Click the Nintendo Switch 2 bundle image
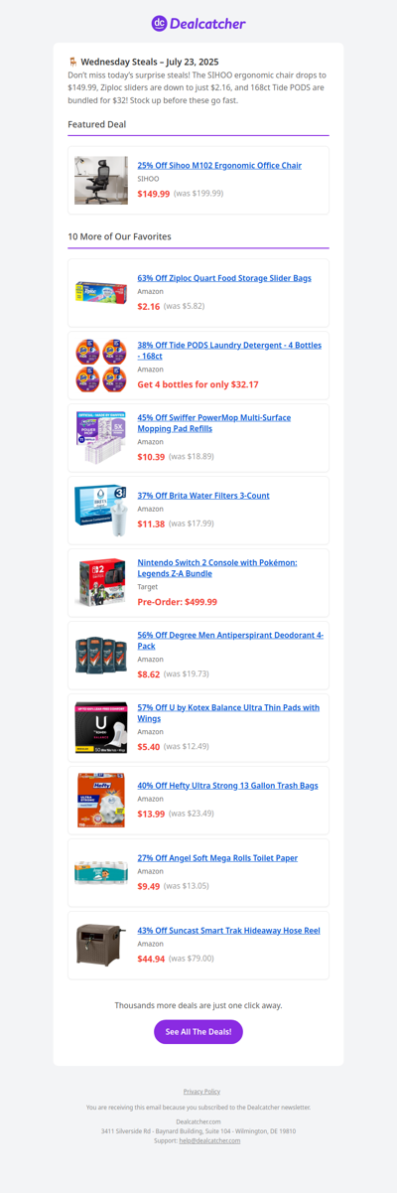Viewport: 397px width, 1193px height. (x=101, y=582)
